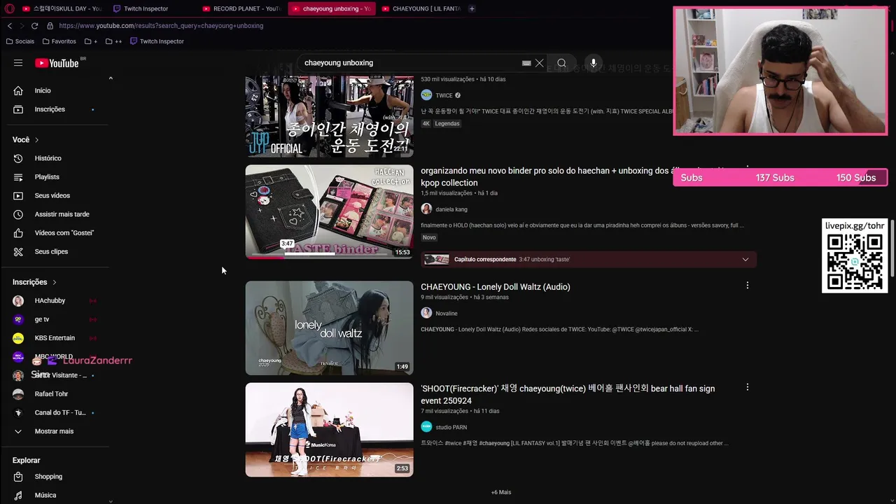
Task: Click the 4K badge on TWICE video
Action: [x=426, y=124]
